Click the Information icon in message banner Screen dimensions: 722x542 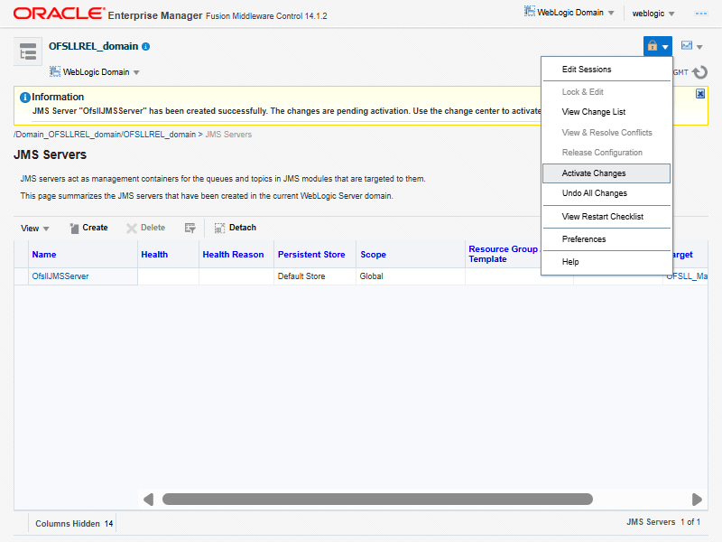click(x=25, y=98)
